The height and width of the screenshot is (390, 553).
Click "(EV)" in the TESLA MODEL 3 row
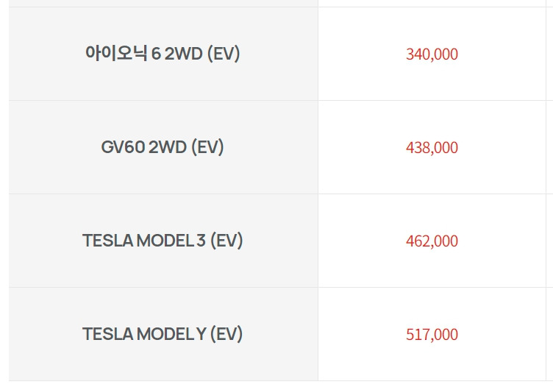point(226,241)
